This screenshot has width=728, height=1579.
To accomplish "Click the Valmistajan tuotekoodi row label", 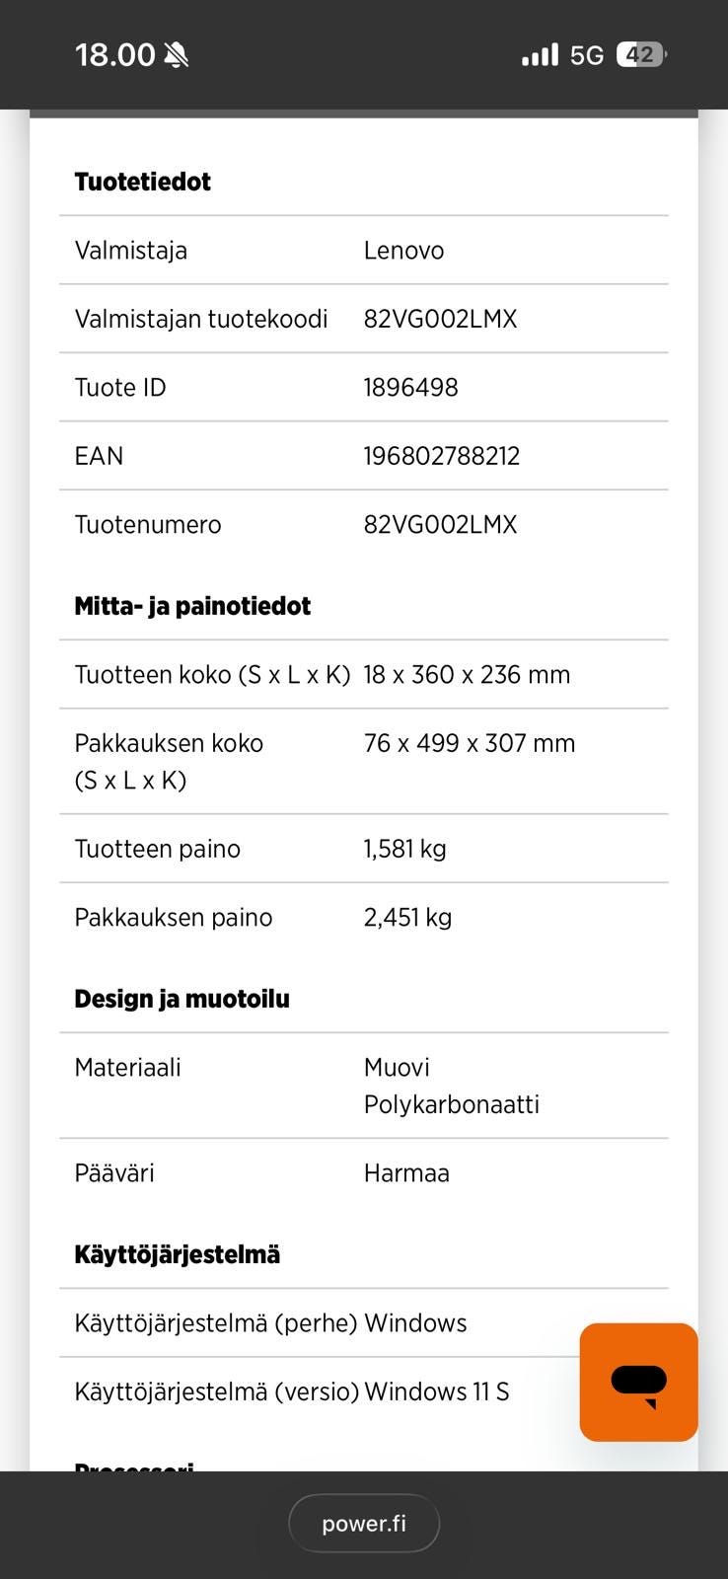I will [x=200, y=319].
